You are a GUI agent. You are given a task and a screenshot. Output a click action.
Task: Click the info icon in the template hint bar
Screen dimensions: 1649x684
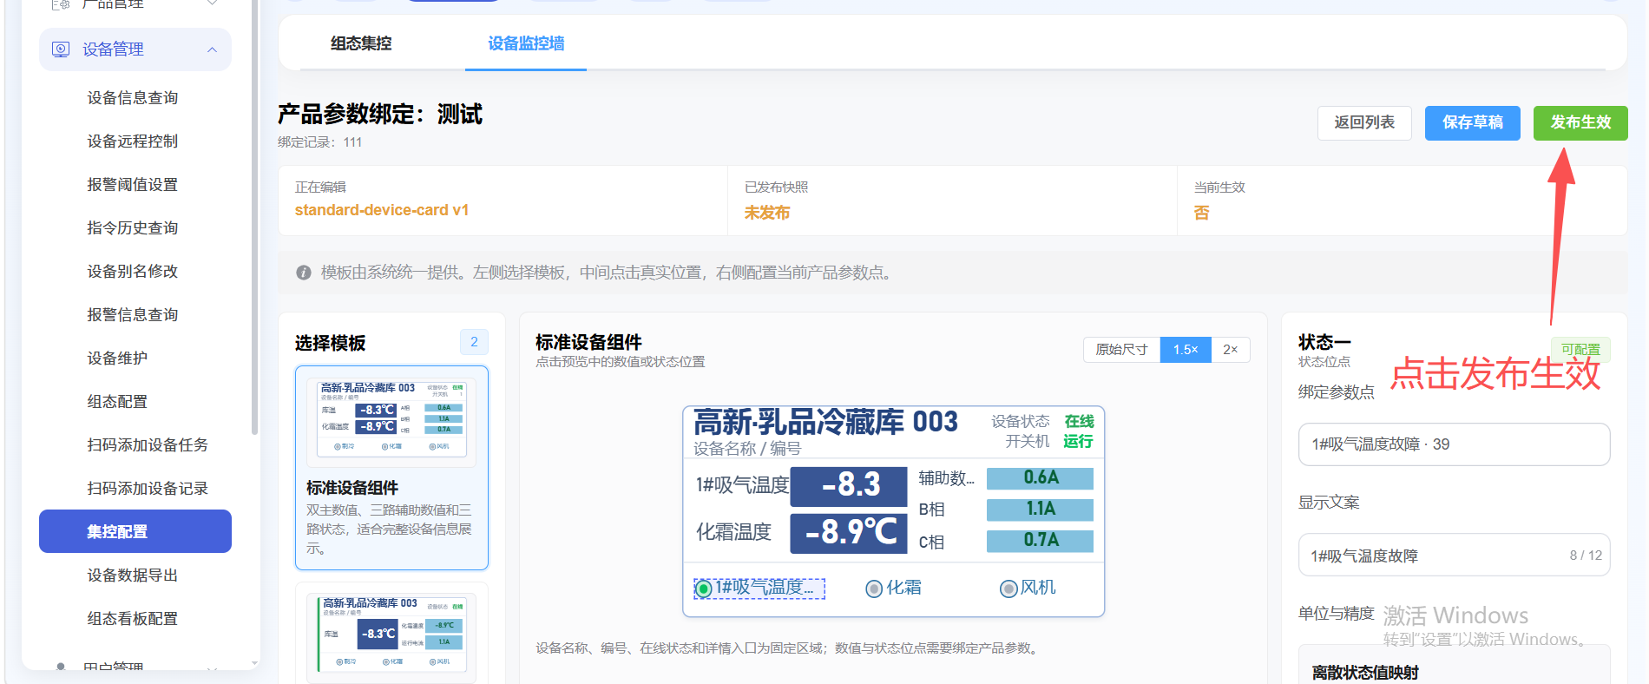[x=304, y=273]
